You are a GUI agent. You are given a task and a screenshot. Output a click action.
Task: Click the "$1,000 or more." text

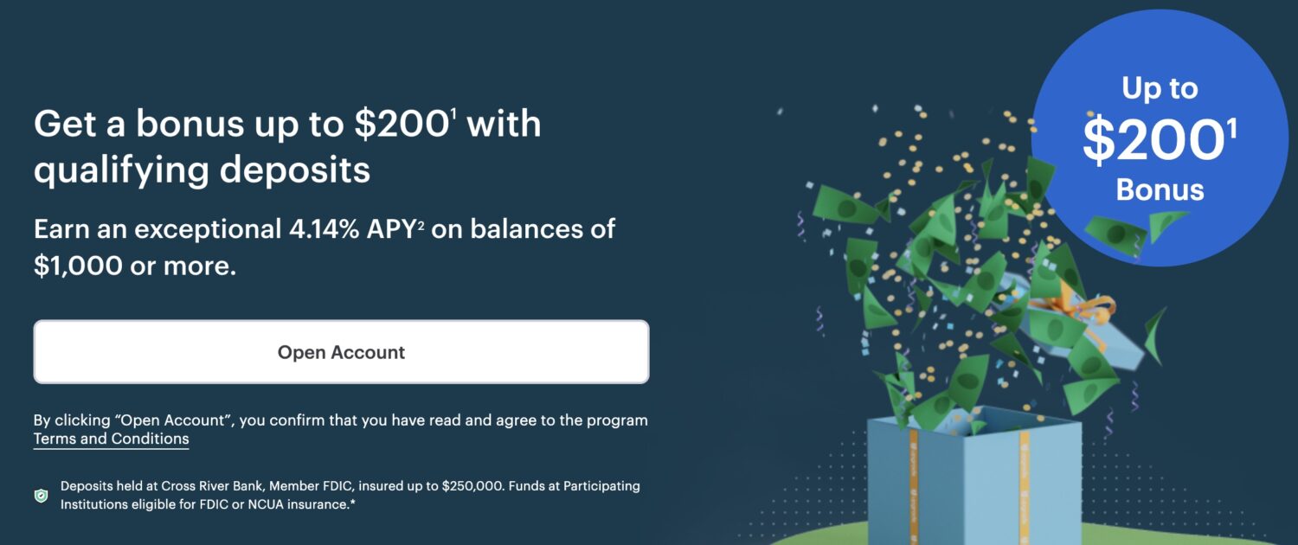(x=135, y=266)
